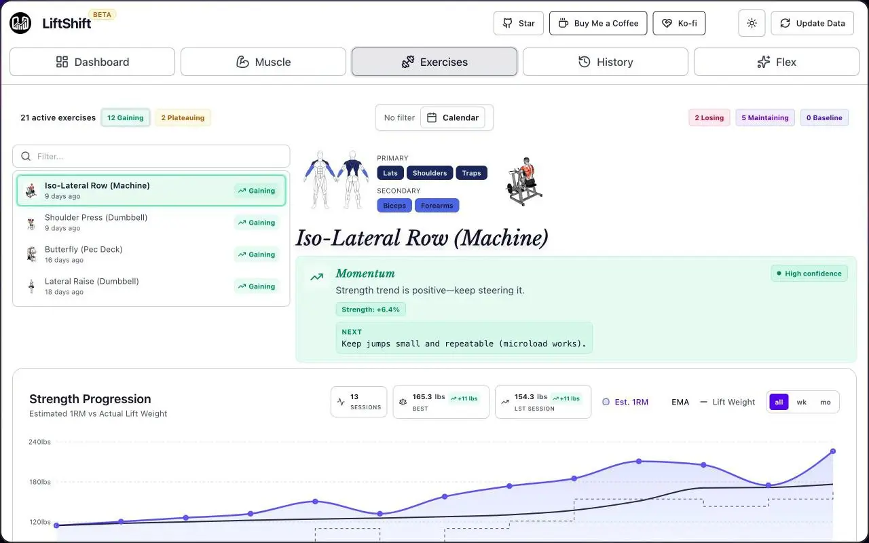Go to the History tab
This screenshot has width=869, height=543.
pyautogui.click(x=606, y=62)
